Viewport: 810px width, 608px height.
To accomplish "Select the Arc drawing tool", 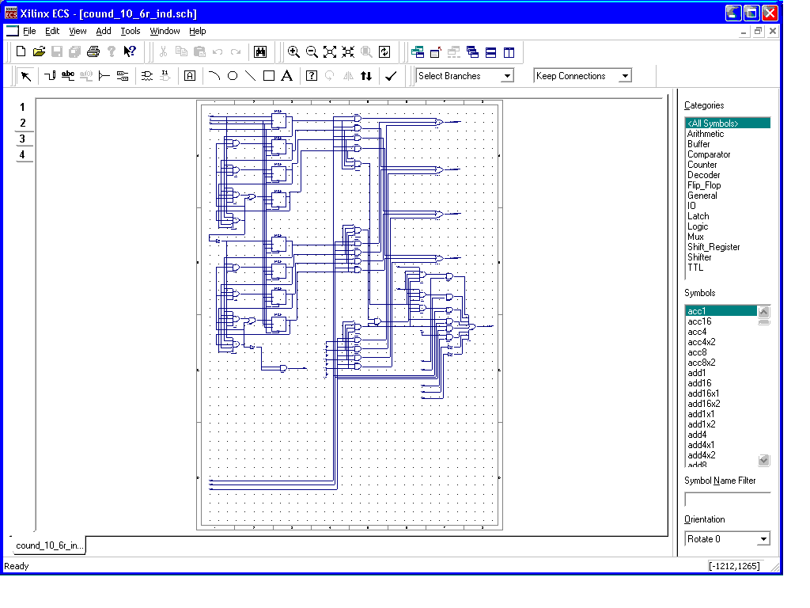I will tap(214, 76).
